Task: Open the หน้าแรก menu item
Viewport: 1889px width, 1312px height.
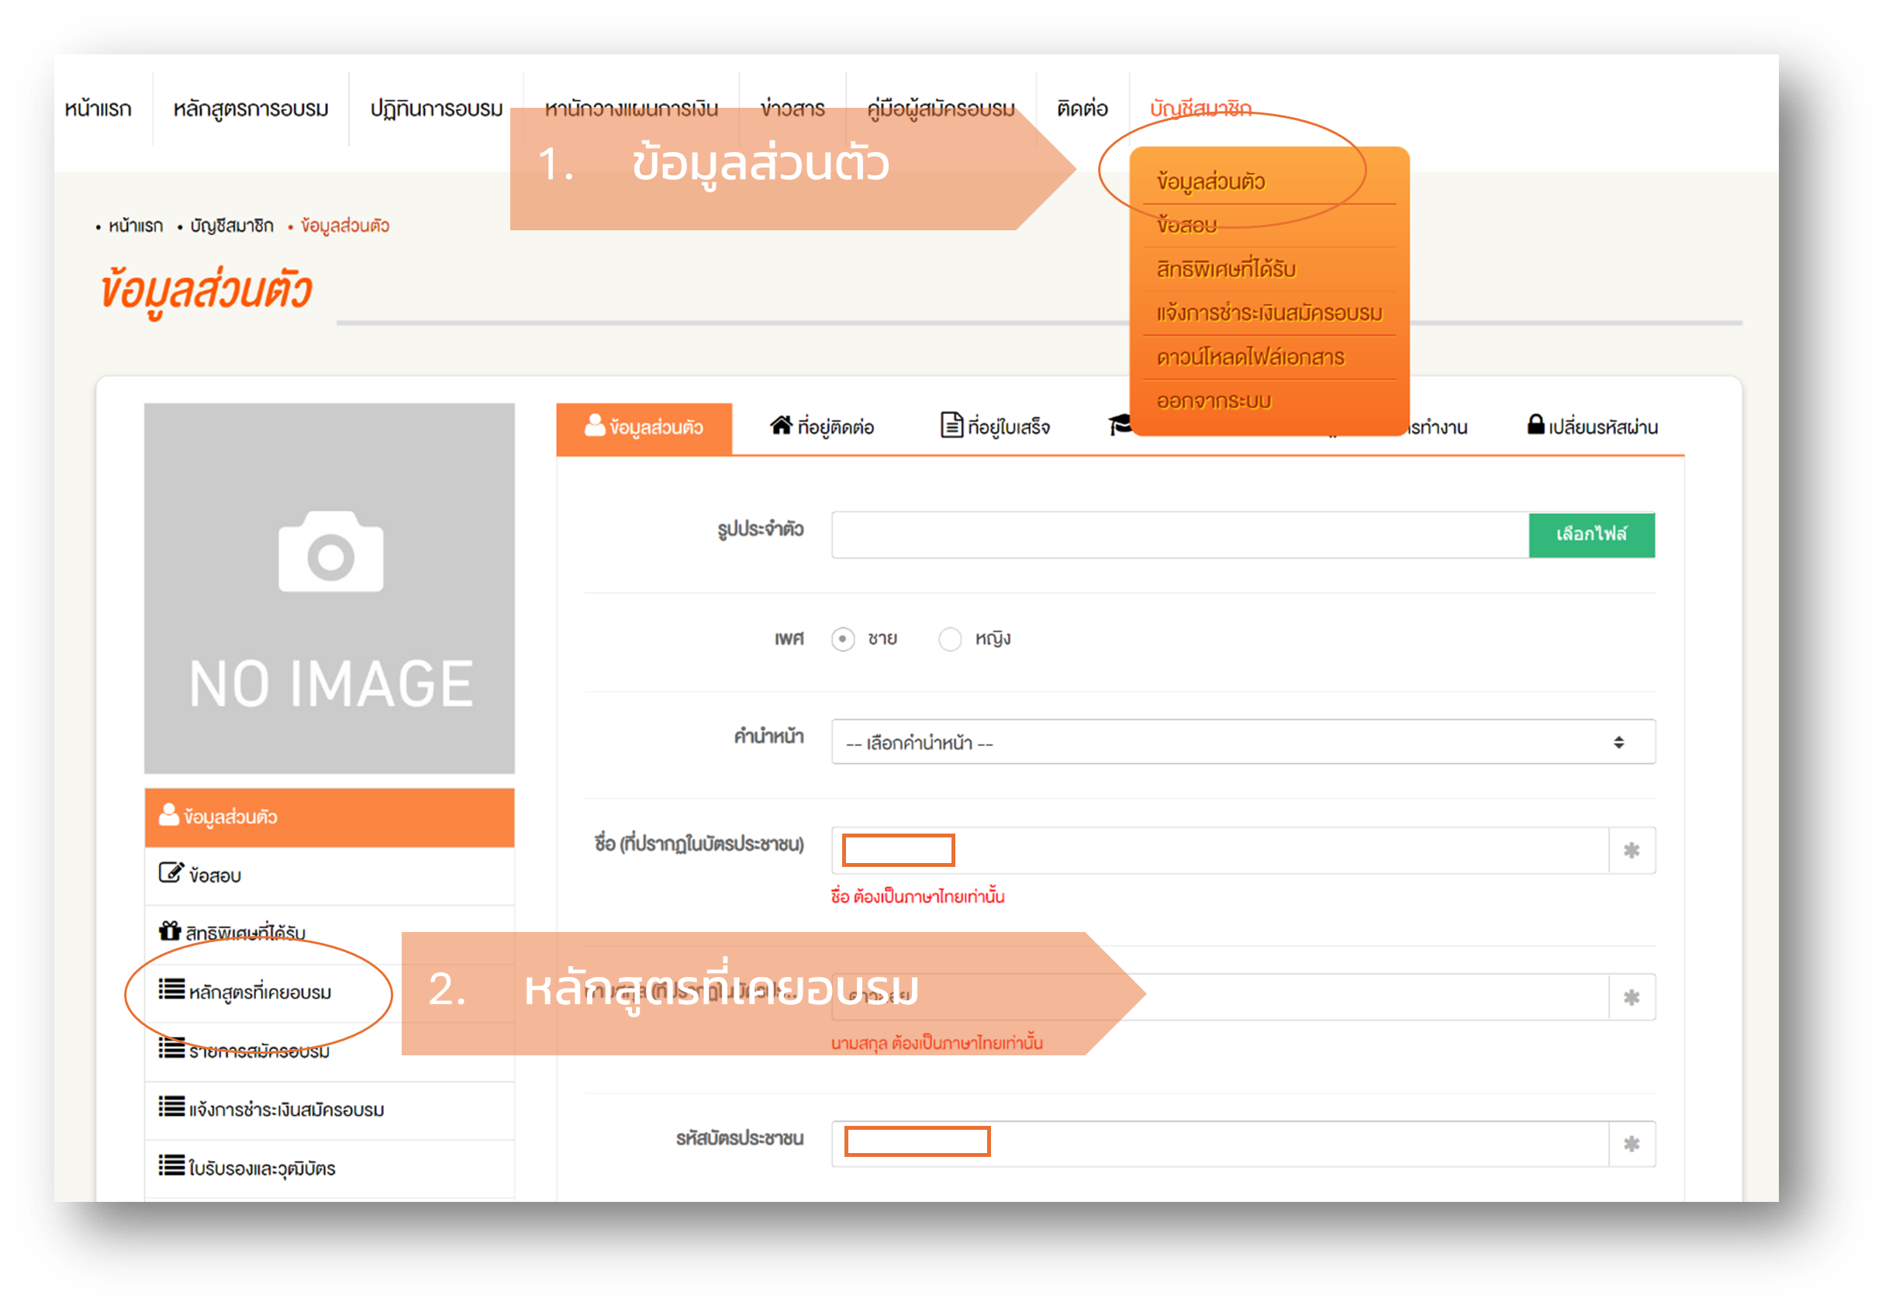Action: point(98,109)
